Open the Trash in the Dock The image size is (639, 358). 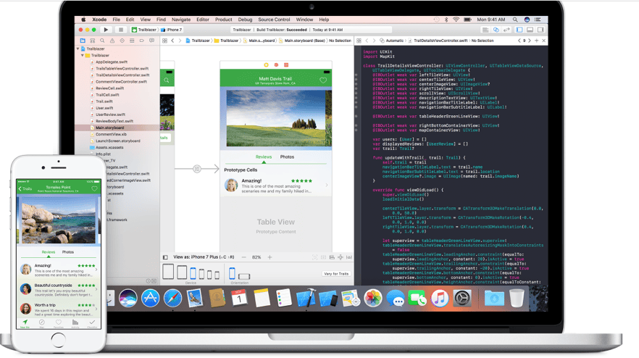pyautogui.click(x=517, y=298)
